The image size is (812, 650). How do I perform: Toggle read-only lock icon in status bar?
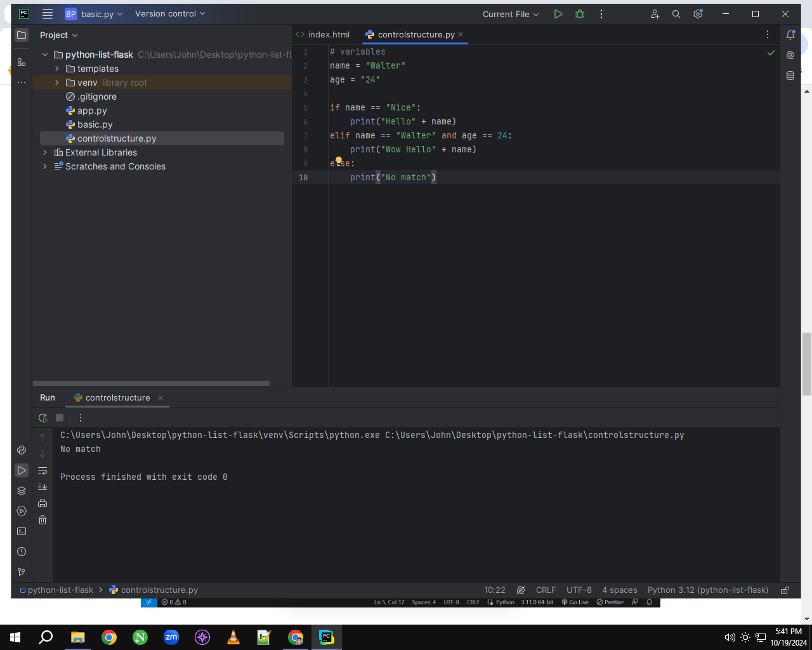[785, 590]
